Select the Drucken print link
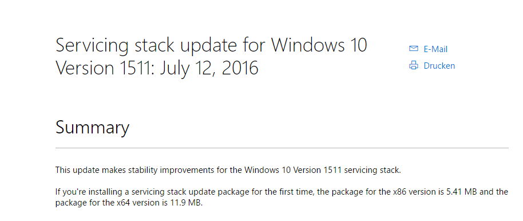 click(439, 66)
